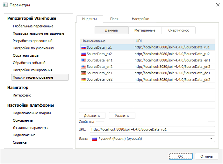Click the Russian flag icon beside SourceData_ru1
The height and width of the screenshot is (164, 223).
tap(83, 47)
